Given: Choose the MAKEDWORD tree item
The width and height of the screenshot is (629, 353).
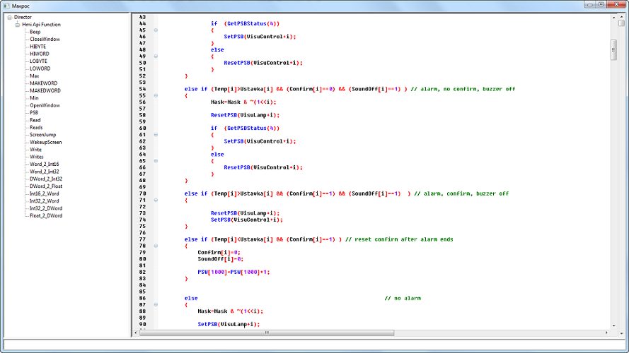Looking at the screenshot, I should [45, 90].
